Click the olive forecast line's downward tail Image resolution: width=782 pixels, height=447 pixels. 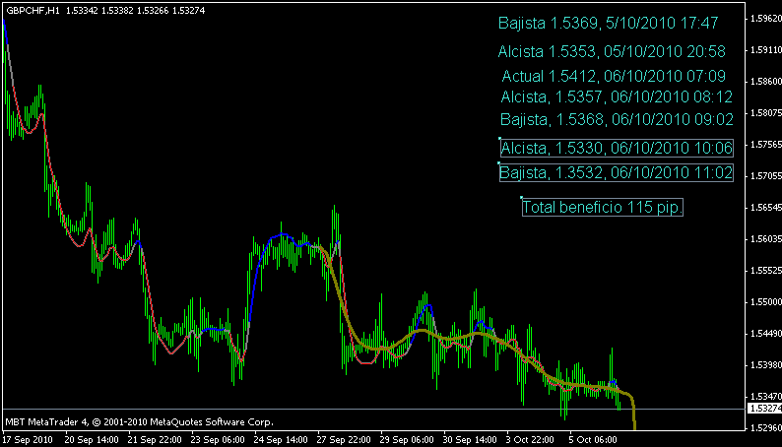tap(634, 414)
